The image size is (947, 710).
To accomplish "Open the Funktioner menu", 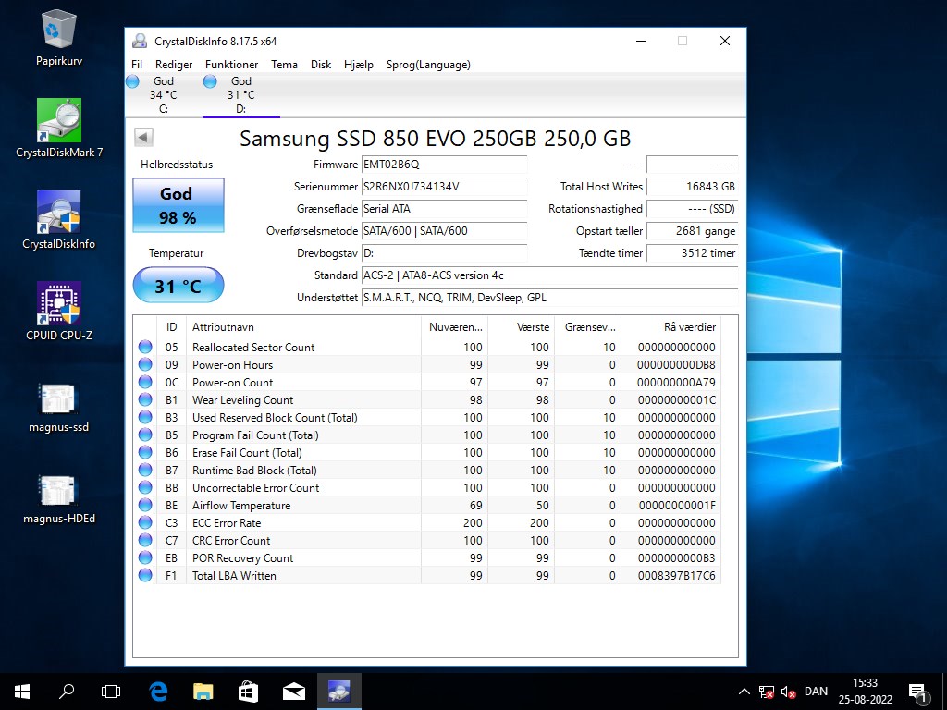I will [231, 65].
